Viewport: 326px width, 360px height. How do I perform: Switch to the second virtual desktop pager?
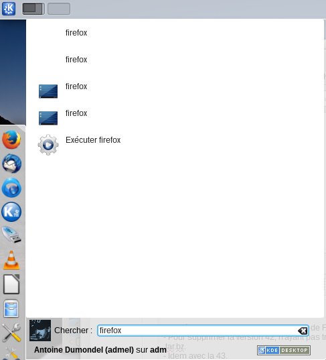tap(59, 9)
